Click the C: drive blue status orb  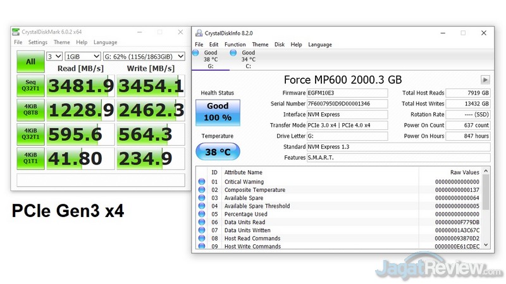233,53
